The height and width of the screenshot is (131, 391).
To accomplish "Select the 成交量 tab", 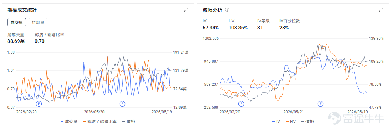I will (x=17, y=23).
